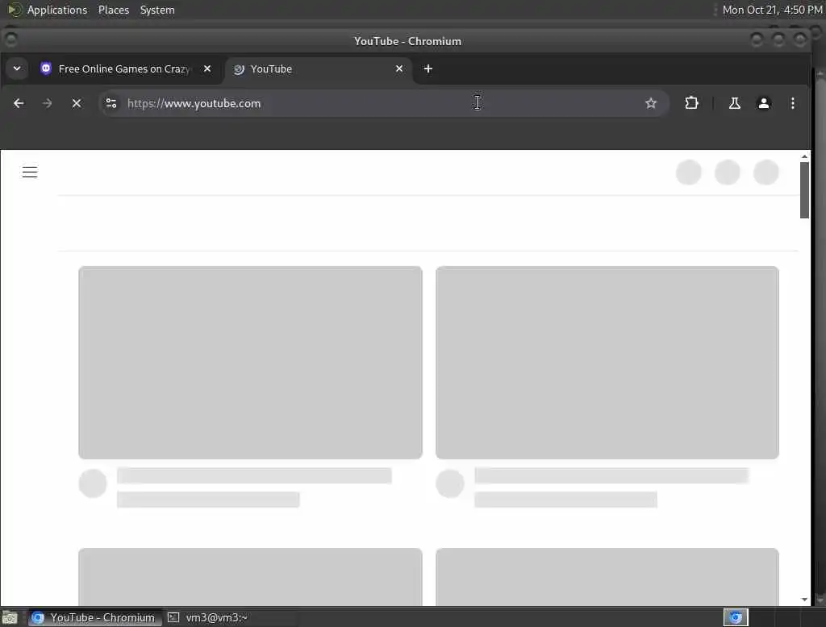Screen dimensions: 826x627
Task: Open a new tab with plus button
Action: pyautogui.click(x=428, y=69)
